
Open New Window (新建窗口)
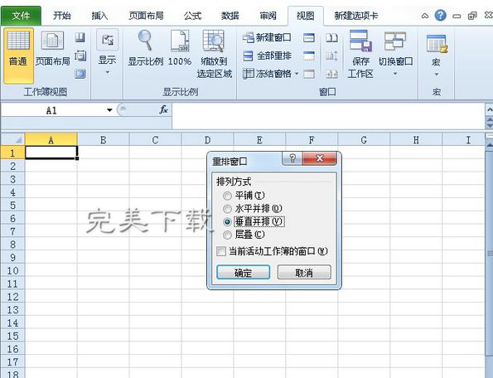click(x=267, y=38)
